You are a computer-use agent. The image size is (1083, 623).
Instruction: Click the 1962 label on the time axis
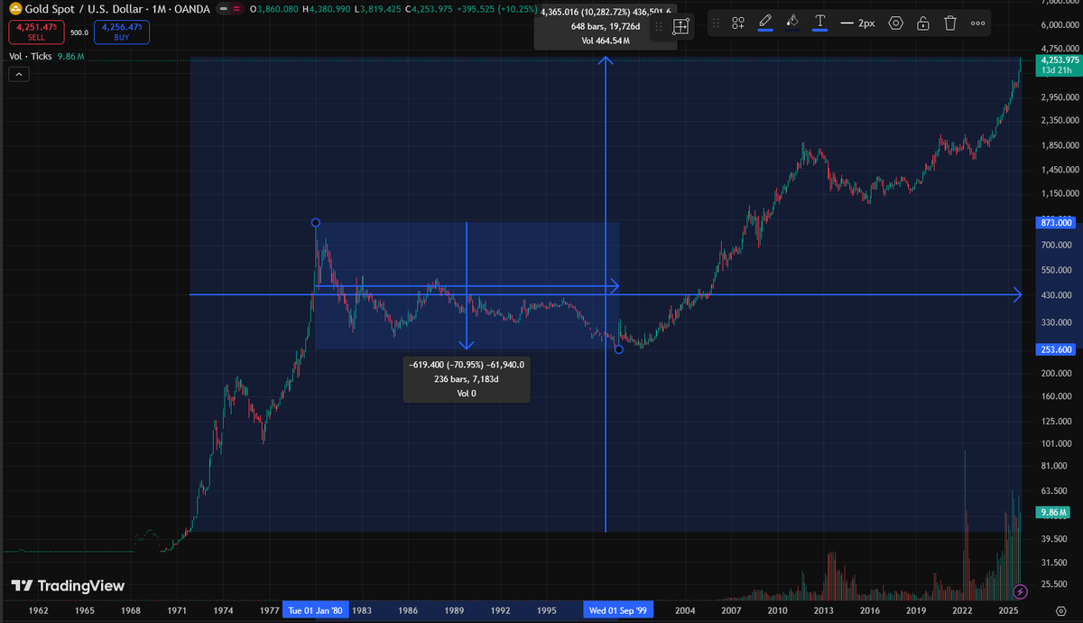[x=39, y=610]
